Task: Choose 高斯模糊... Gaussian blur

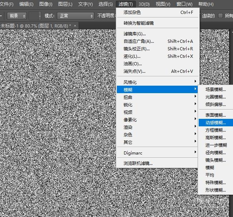Action: [216, 138]
